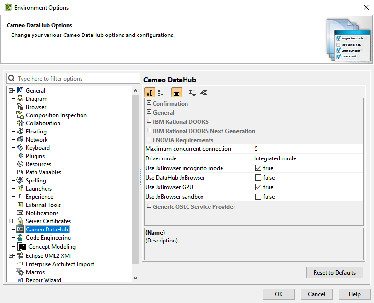Image resolution: width=374 pixels, height=303 pixels.
Task: Expand the General node in options tree
Action: coord(11,91)
